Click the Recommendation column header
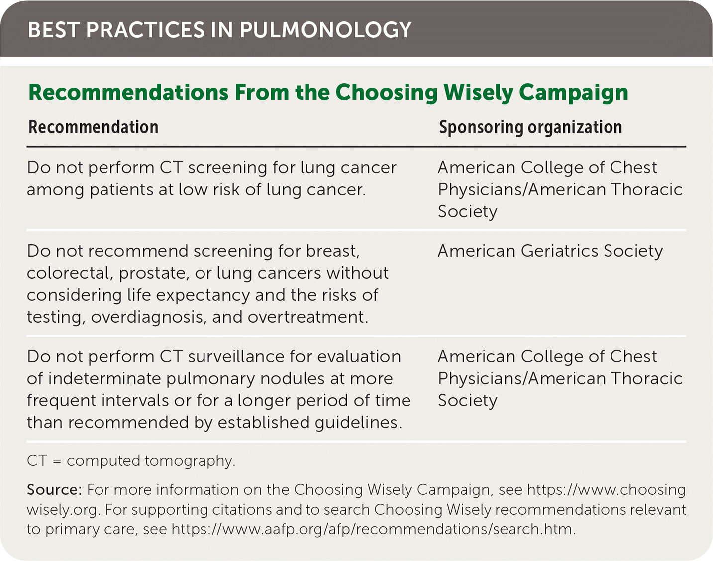 point(94,127)
